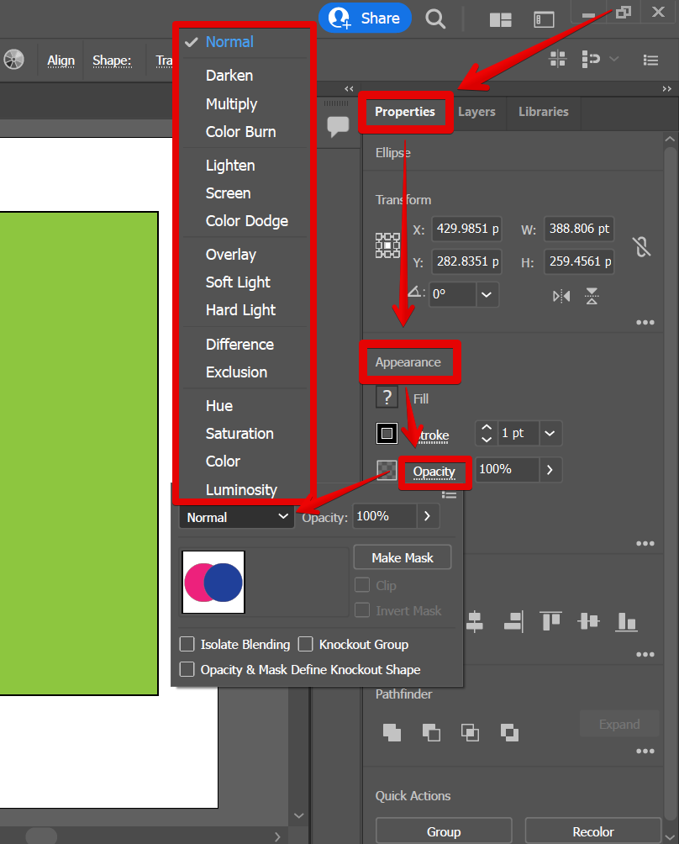Click the Make Mask button
The image size is (679, 844).
click(x=402, y=557)
